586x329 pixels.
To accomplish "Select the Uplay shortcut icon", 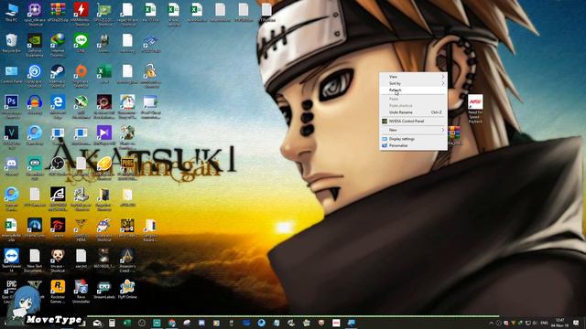I will point(35,76).
